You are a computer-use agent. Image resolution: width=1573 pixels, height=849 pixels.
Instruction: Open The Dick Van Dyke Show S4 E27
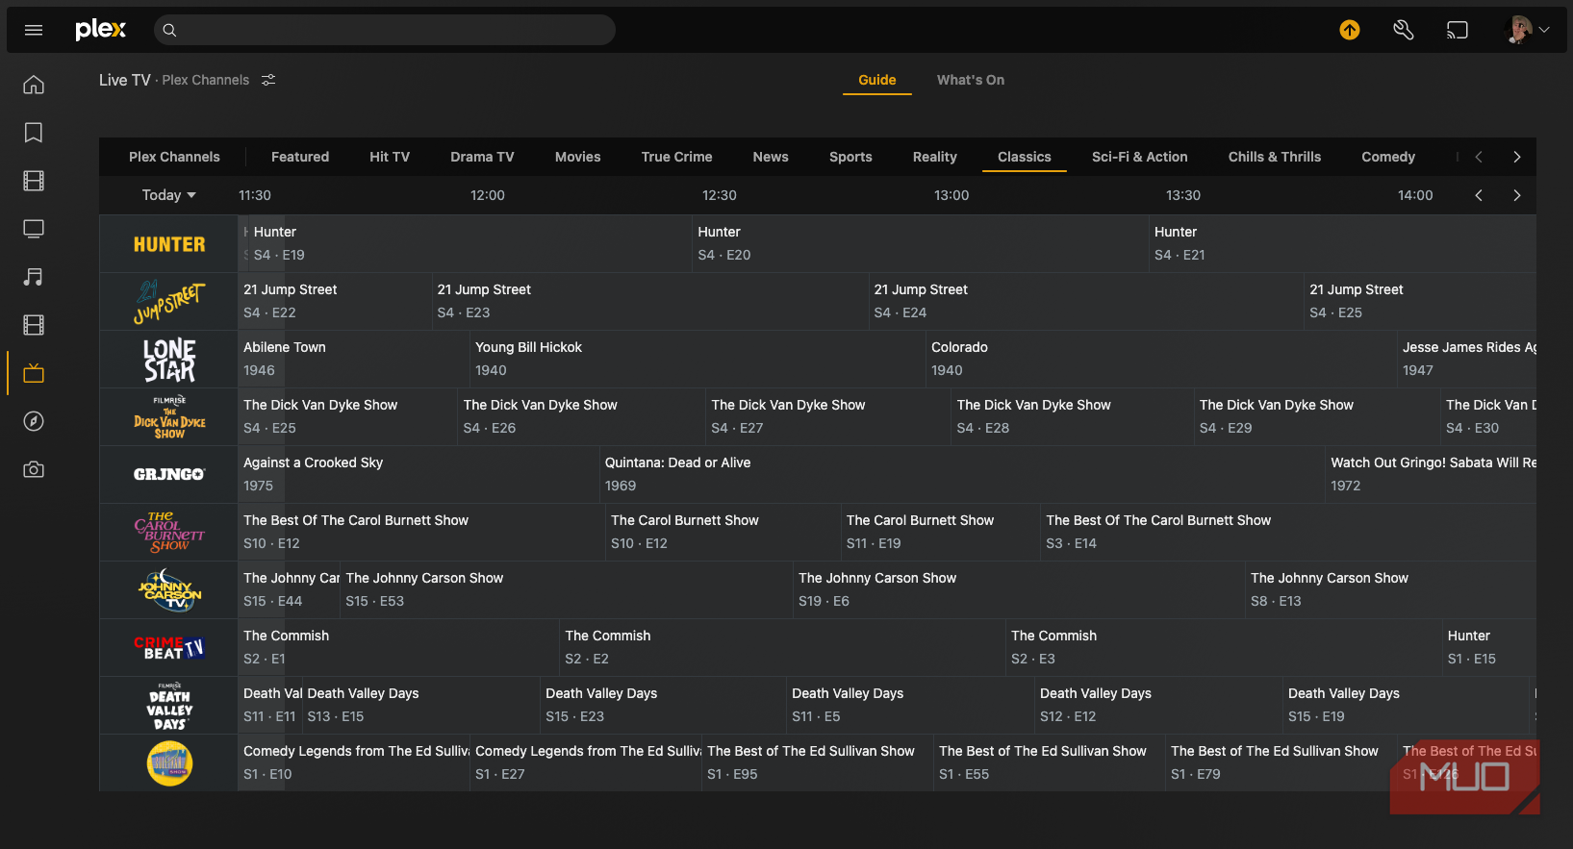point(828,417)
